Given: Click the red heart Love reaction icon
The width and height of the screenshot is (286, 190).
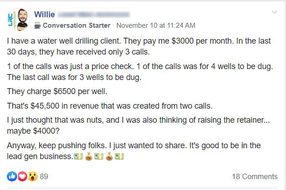Looking at the screenshot, I should [x=22, y=176].
